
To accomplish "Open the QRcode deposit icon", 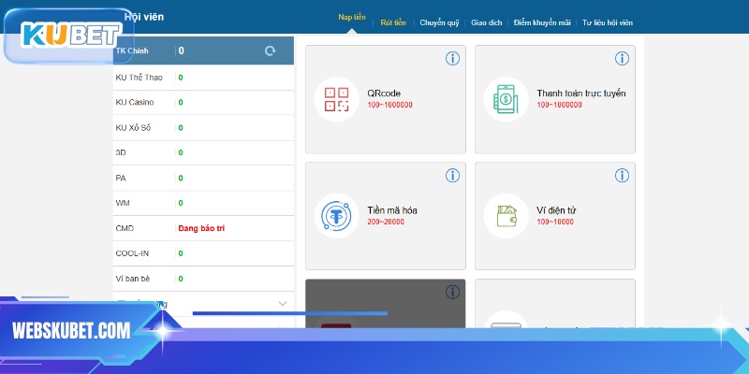I will pyautogui.click(x=336, y=99).
